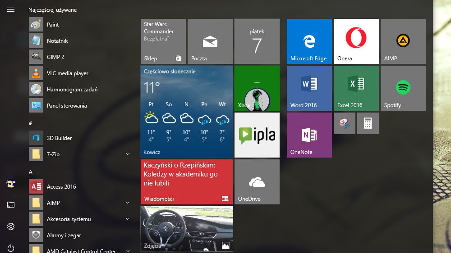Open the Poczta mail tile
451x253 pixels.
point(210,41)
